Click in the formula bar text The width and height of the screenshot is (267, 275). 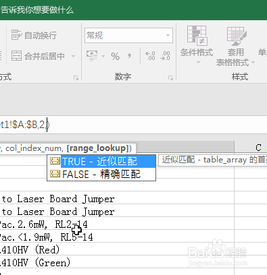click(25, 125)
